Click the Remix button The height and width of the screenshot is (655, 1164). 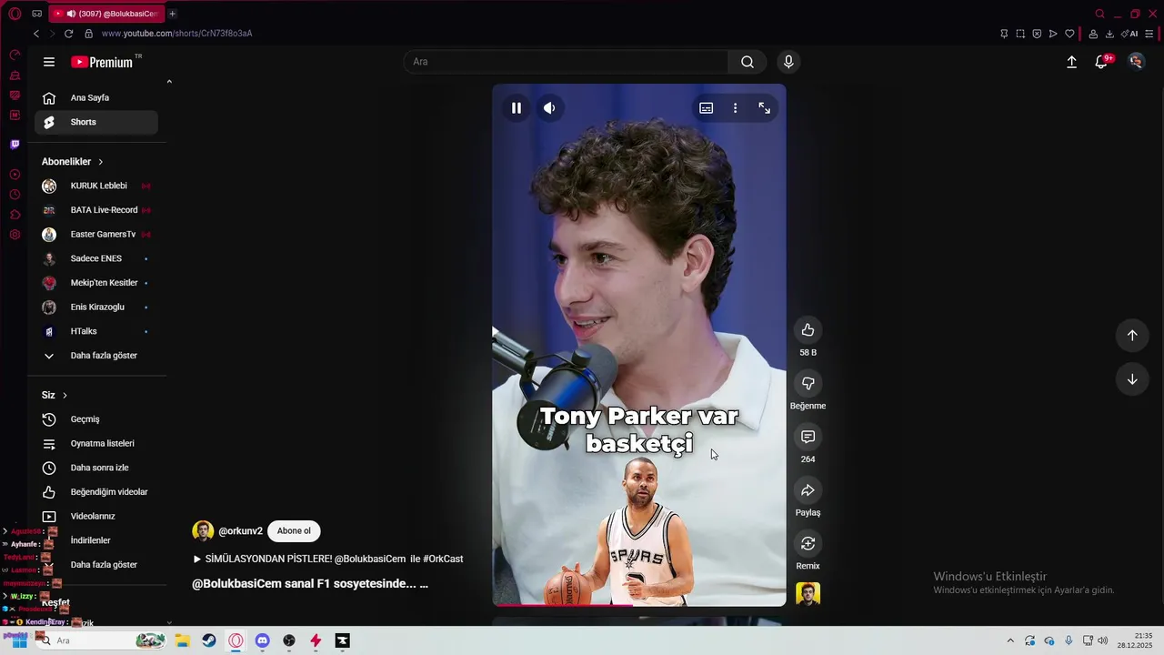coord(808,544)
